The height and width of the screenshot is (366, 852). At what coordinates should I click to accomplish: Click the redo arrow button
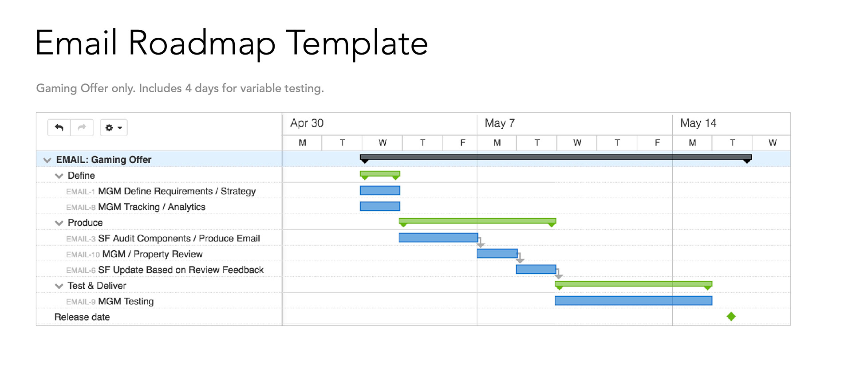point(82,128)
